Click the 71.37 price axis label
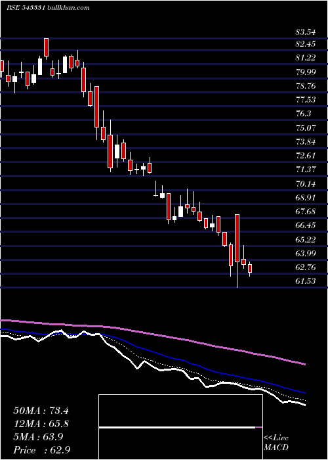The image size is (328, 460). pyautogui.click(x=306, y=170)
